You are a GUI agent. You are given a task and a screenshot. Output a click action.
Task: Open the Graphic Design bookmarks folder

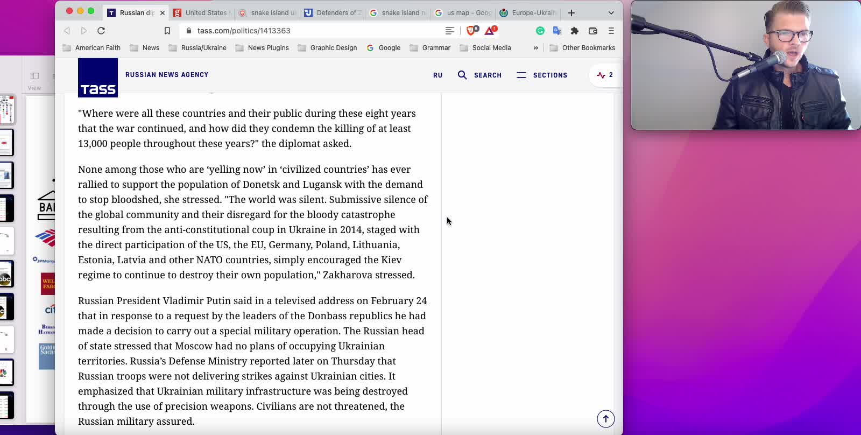pyautogui.click(x=327, y=48)
